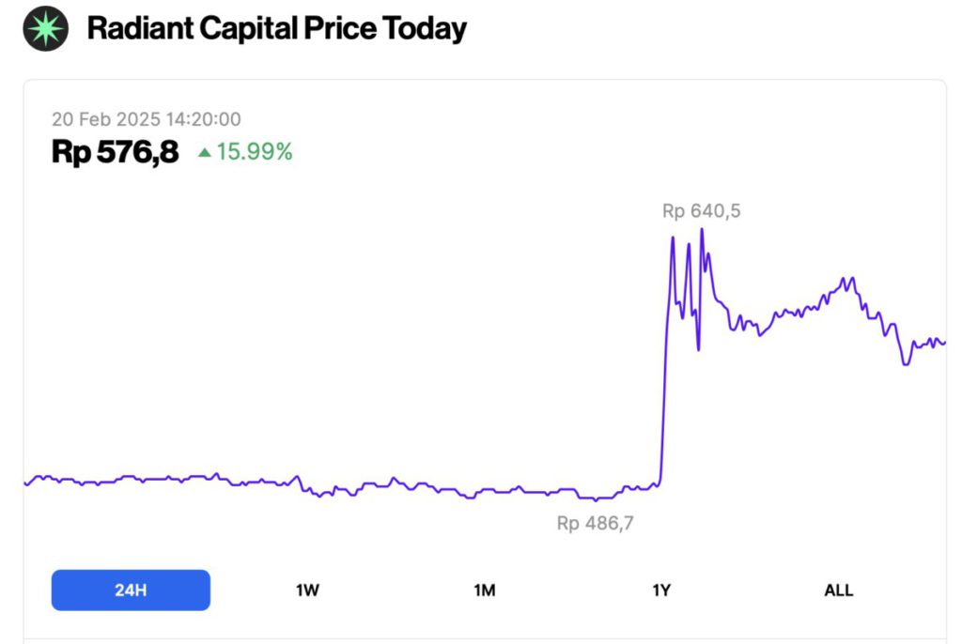Switch to the 1Y timeframe
This screenshot has width=962, height=644.
[x=661, y=590]
